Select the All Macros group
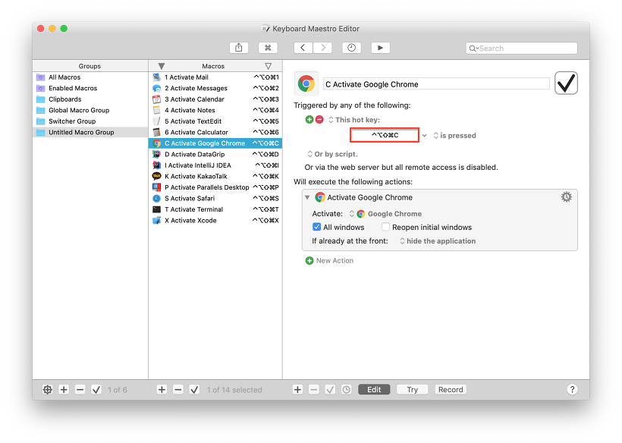 click(90, 77)
